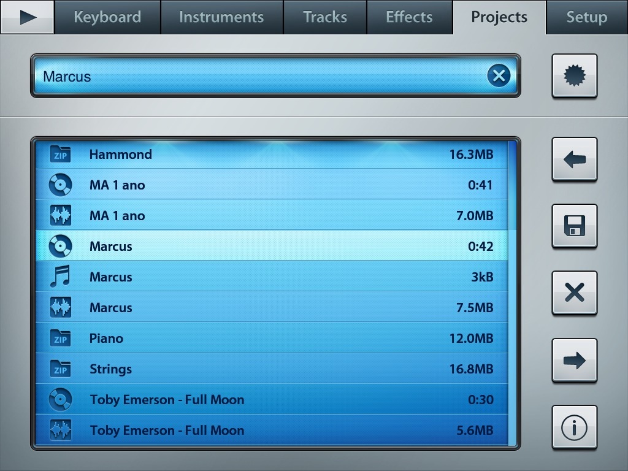
Task: Select the Projects tab
Action: point(499,17)
